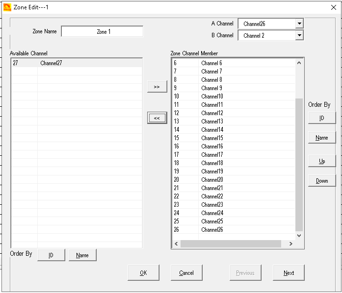Sort available channels by Name
The height and width of the screenshot is (293, 342).
[x=82, y=255]
